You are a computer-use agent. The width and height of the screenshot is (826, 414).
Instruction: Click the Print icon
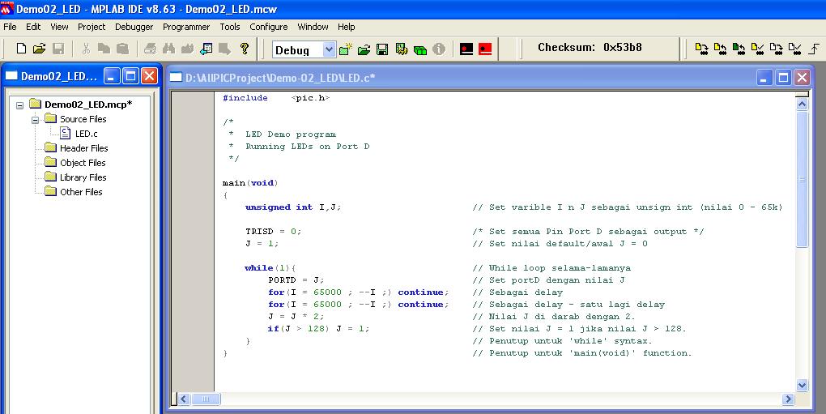click(150, 49)
